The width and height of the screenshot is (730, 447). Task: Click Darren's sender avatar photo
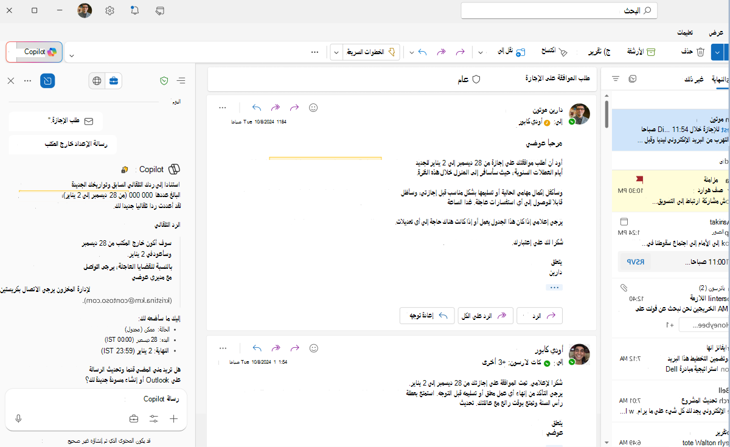(579, 114)
